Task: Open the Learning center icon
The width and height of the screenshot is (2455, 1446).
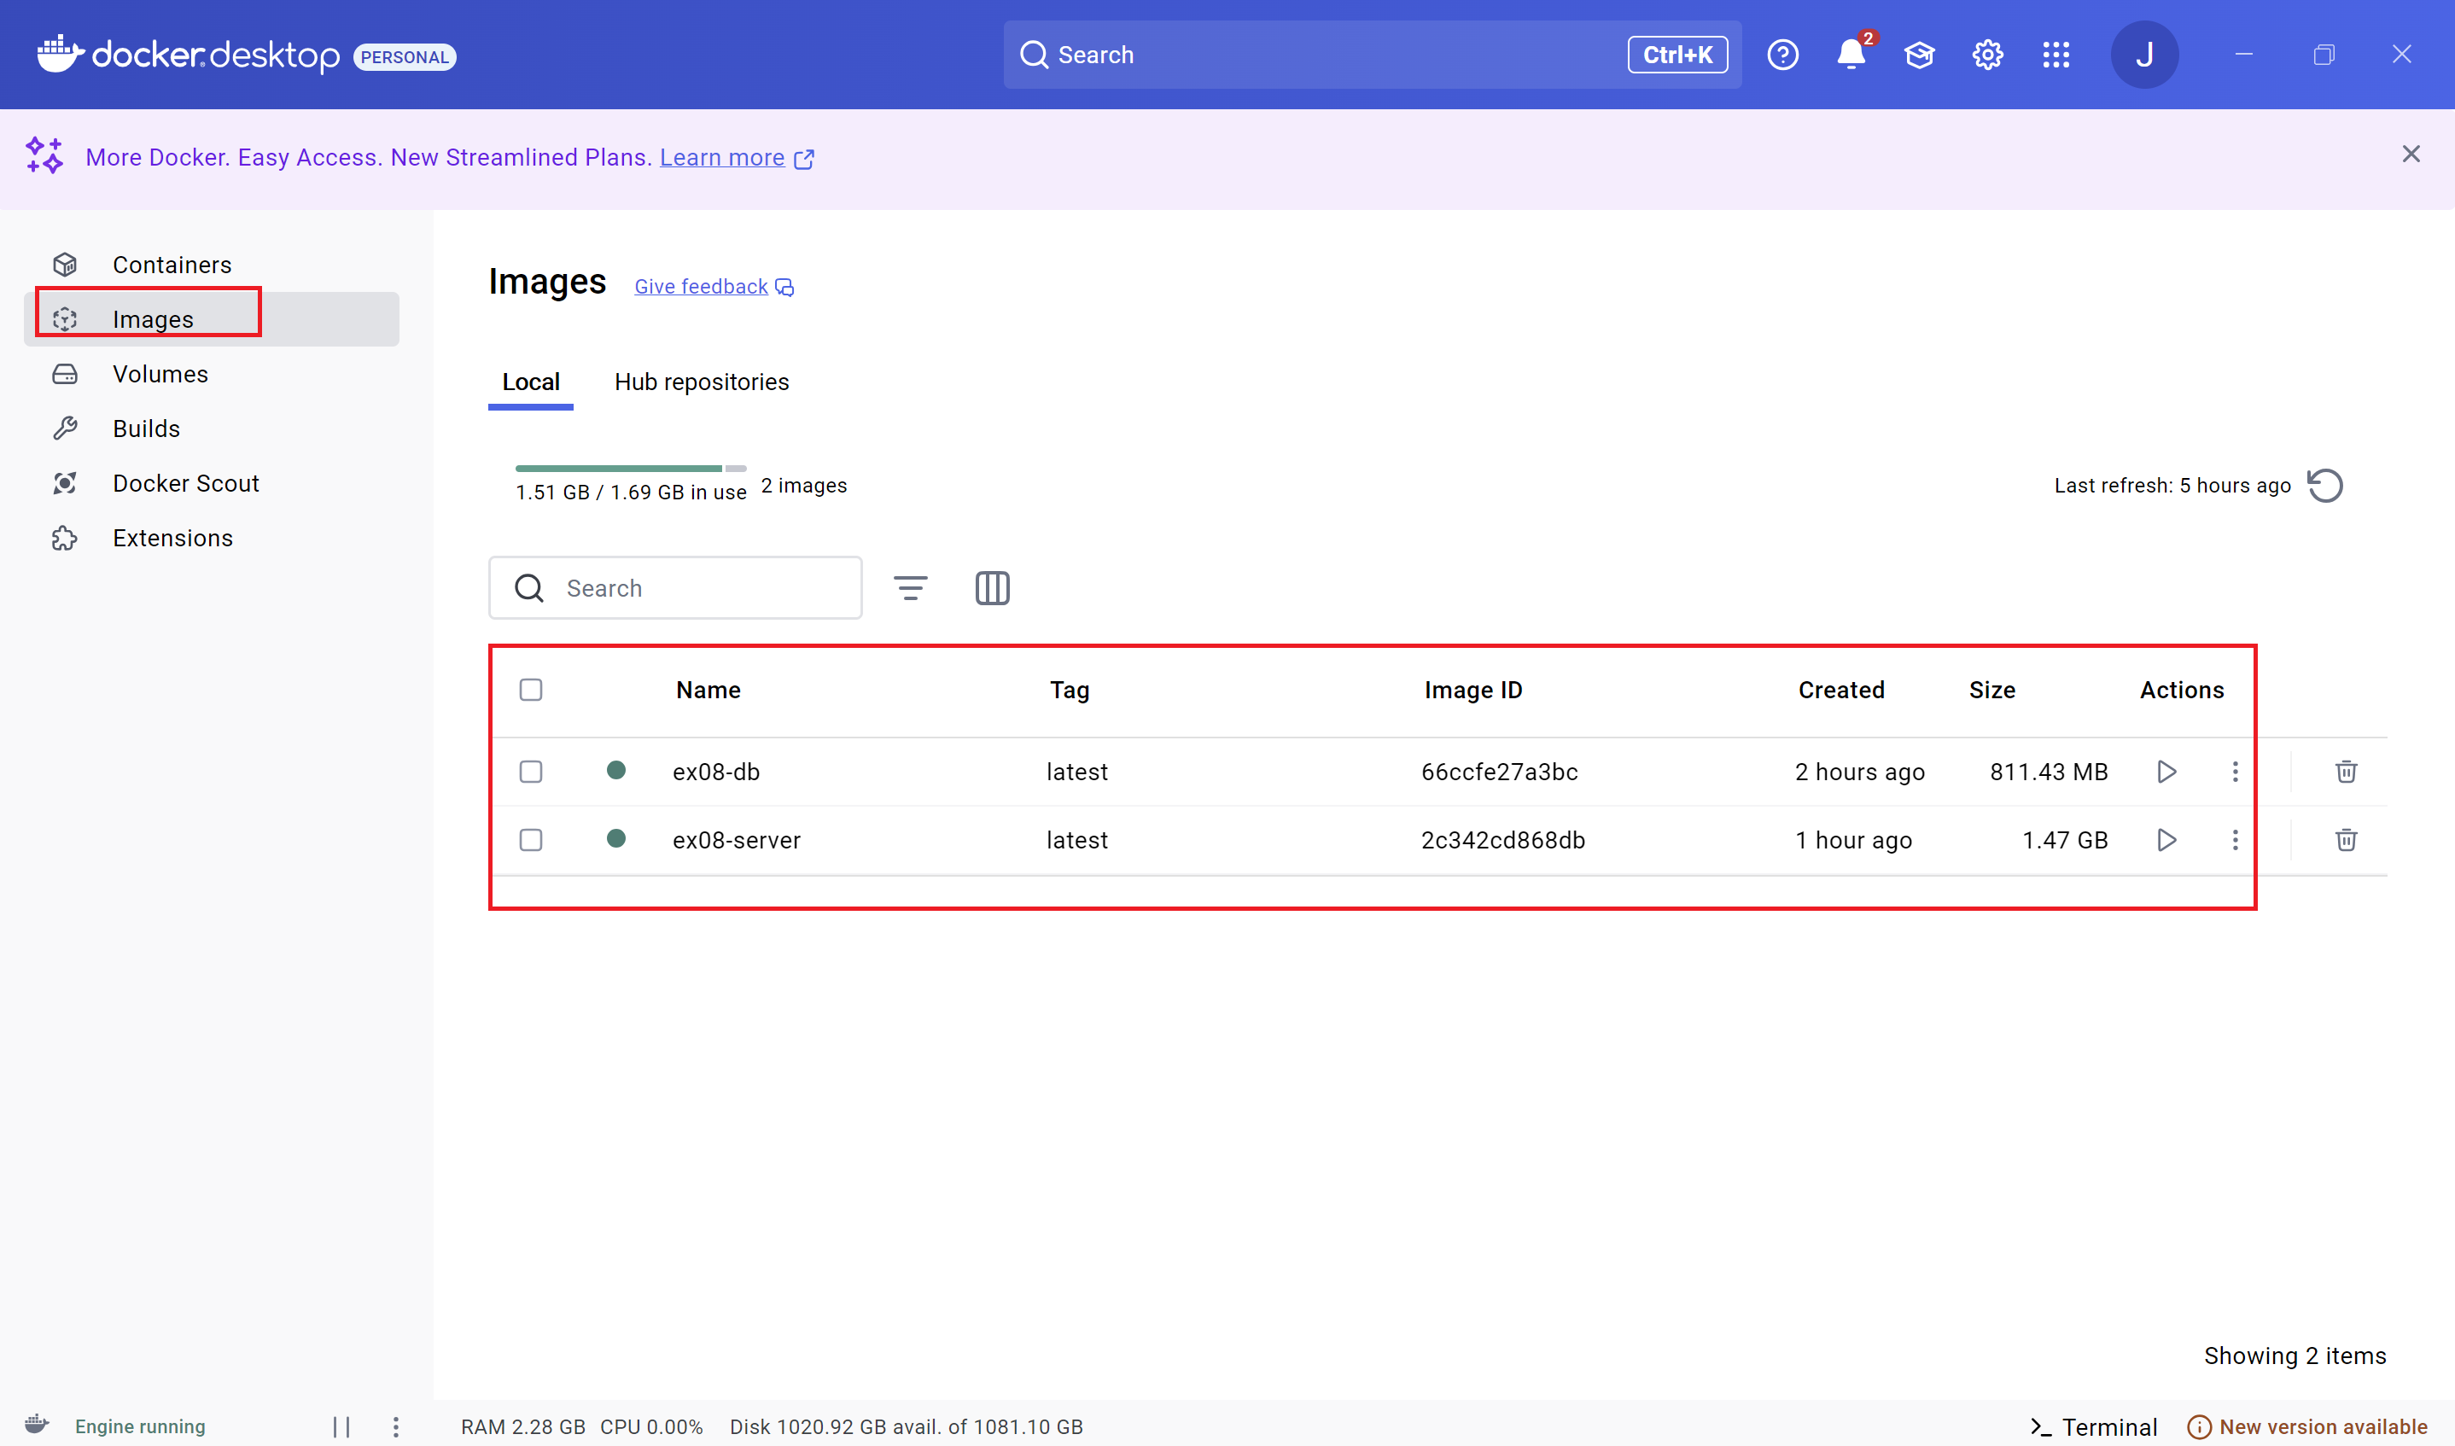Action: (1919, 55)
